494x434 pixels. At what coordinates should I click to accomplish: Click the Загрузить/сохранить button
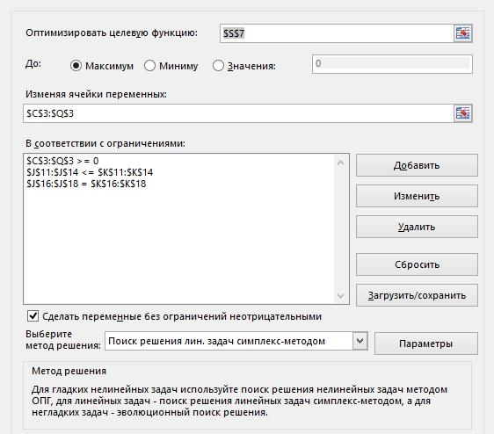coord(417,295)
